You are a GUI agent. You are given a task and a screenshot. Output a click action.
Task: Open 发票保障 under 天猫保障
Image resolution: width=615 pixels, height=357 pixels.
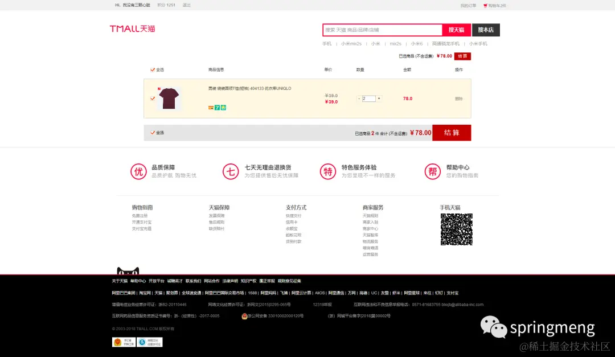216,216
